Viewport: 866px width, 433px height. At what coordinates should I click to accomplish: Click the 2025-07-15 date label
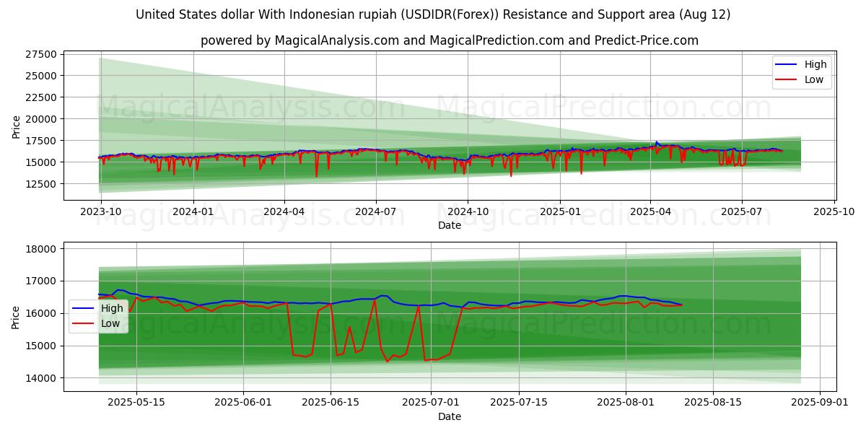click(x=519, y=403)
